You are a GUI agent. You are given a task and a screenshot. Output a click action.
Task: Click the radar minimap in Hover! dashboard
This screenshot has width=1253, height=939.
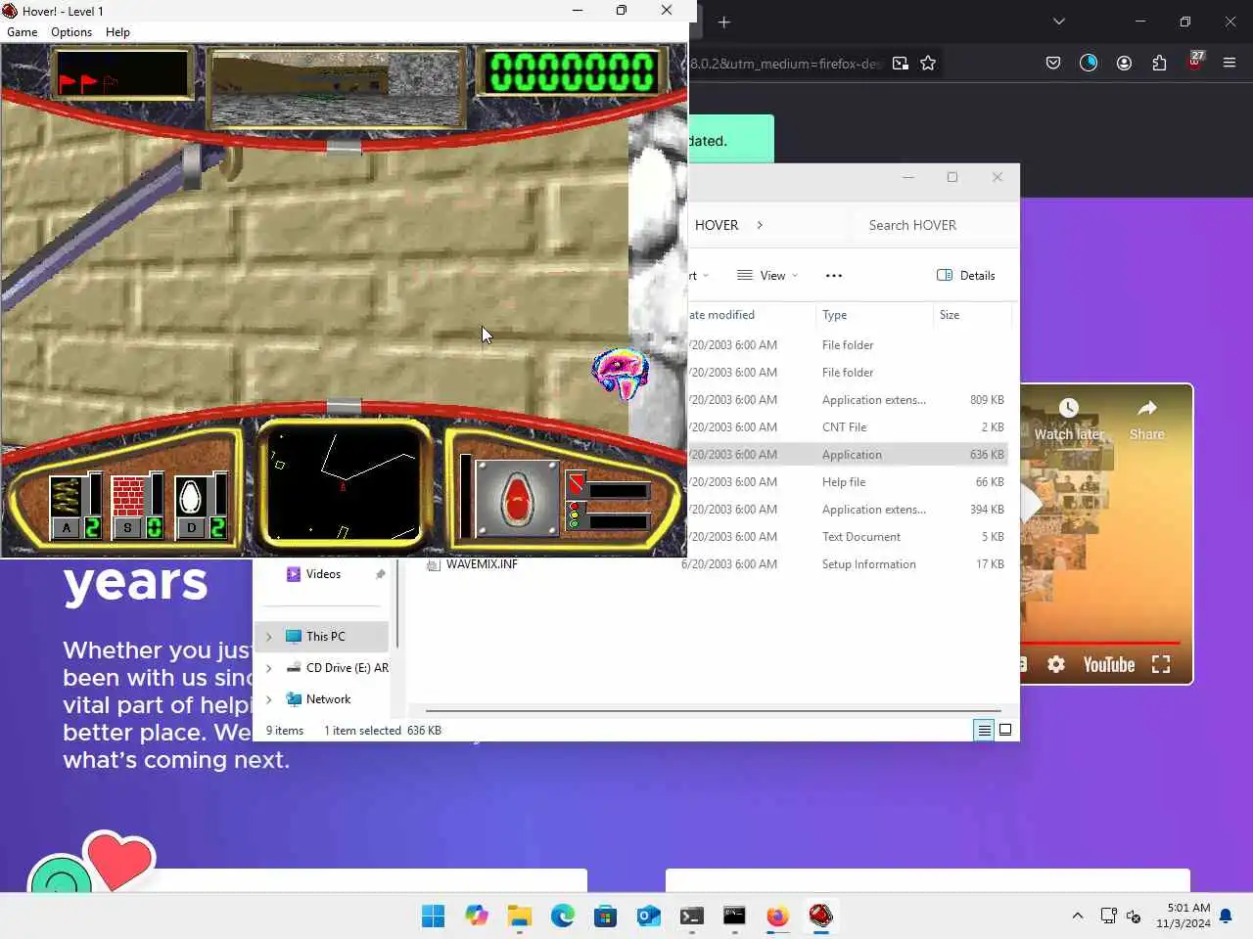click(343, 483)
